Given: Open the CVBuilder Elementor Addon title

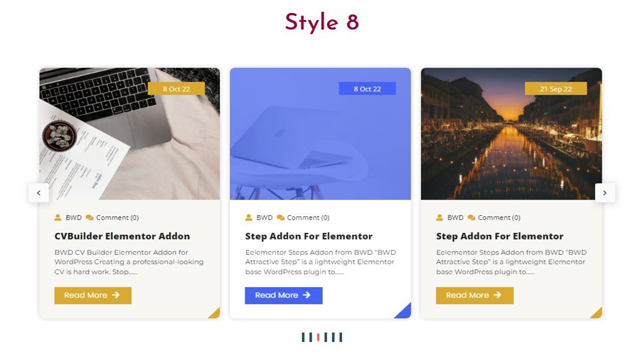Looking at the screenshot, I should (122, 236).
